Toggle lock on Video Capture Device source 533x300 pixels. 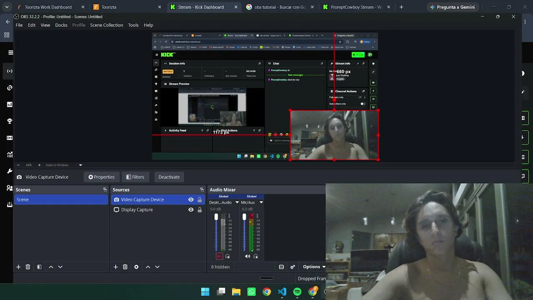click(199, 200)
